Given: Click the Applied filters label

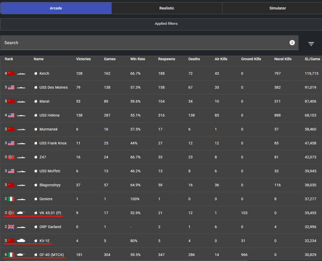Looking at the screenshot, I should coord(166,23).
